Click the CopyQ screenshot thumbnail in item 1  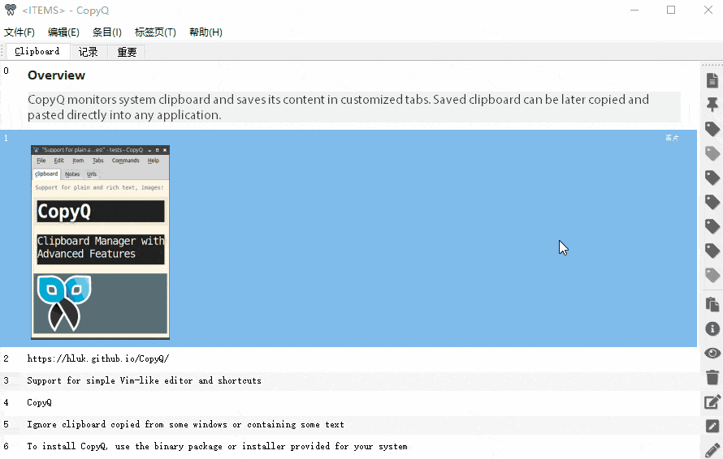[x=101, y=242]
